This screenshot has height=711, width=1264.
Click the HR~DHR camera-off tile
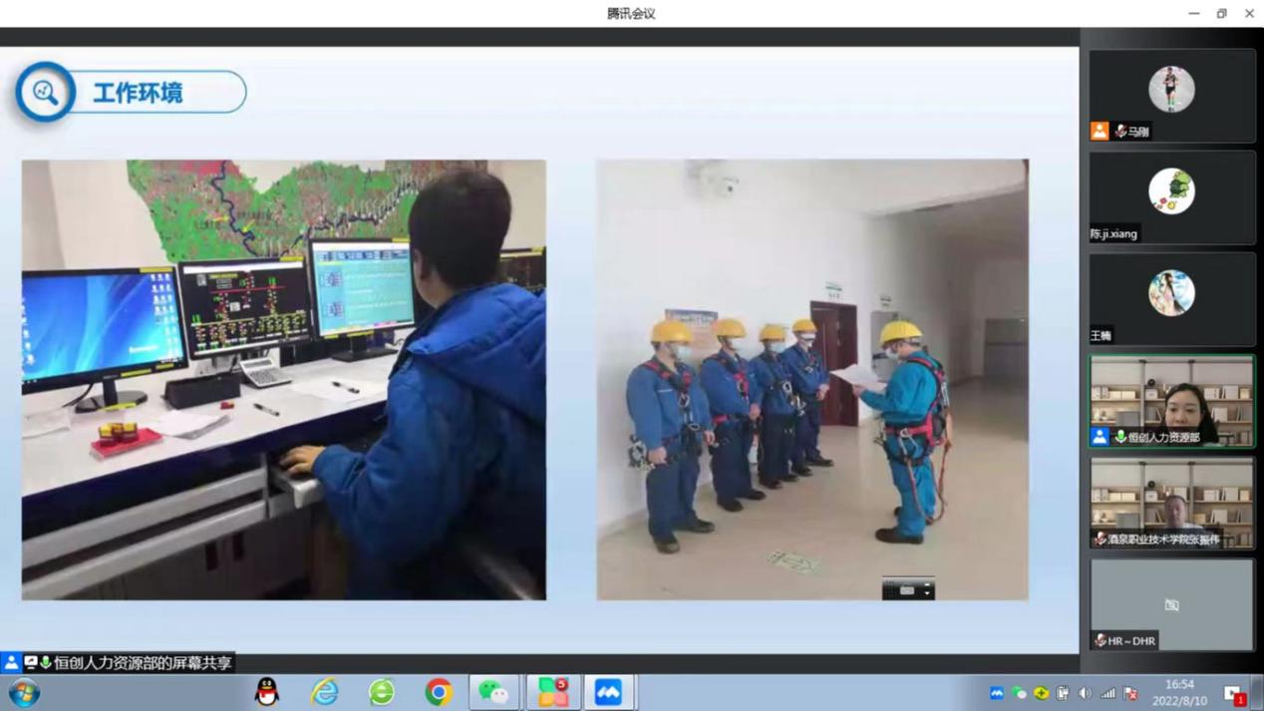[1171, 604]
